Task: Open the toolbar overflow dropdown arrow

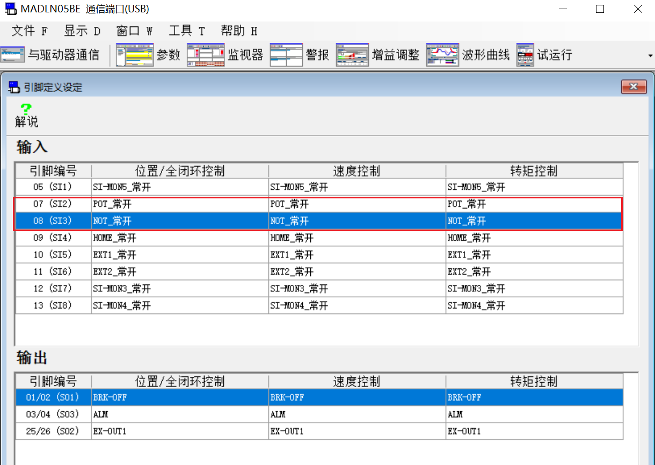Action: point(649,54)
